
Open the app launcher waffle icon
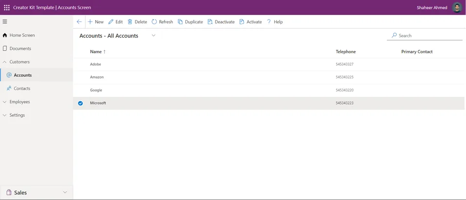click(x=6, y=7)
